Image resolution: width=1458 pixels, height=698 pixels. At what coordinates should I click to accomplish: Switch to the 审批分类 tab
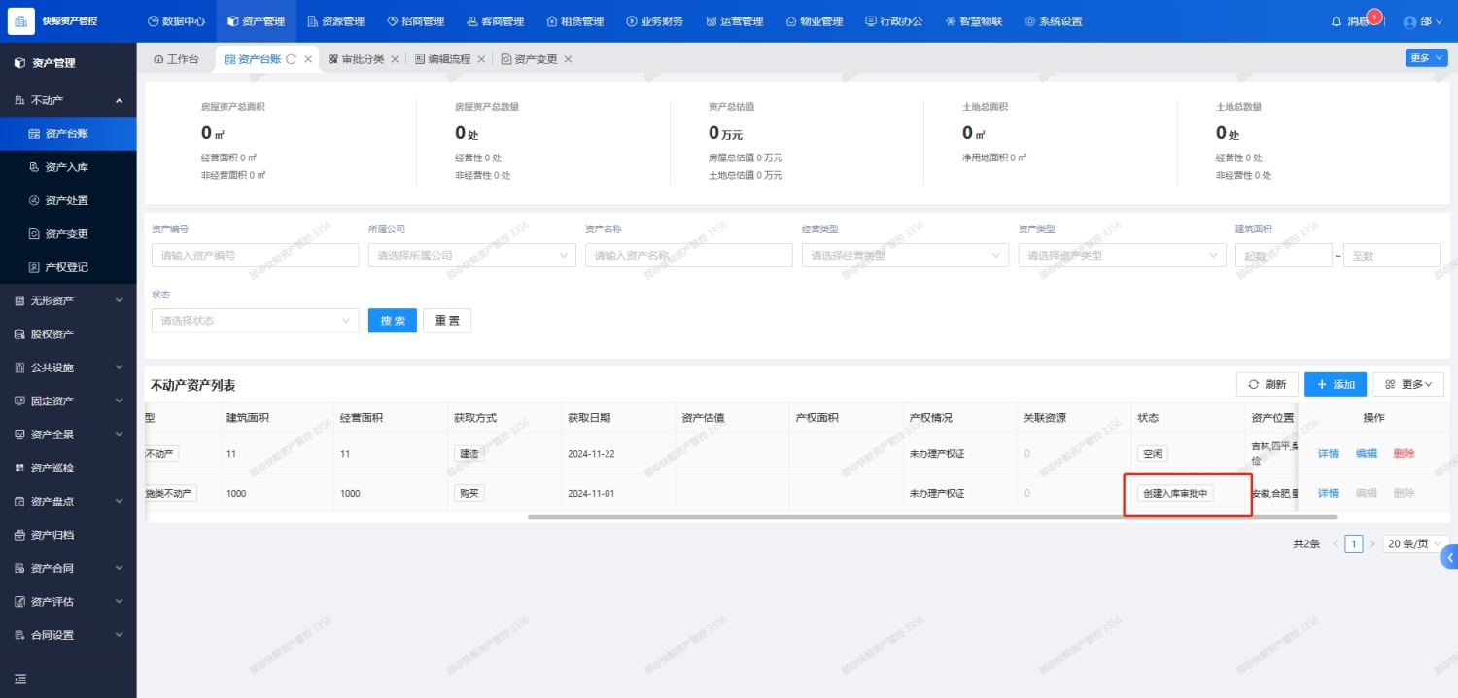(357, 59)
